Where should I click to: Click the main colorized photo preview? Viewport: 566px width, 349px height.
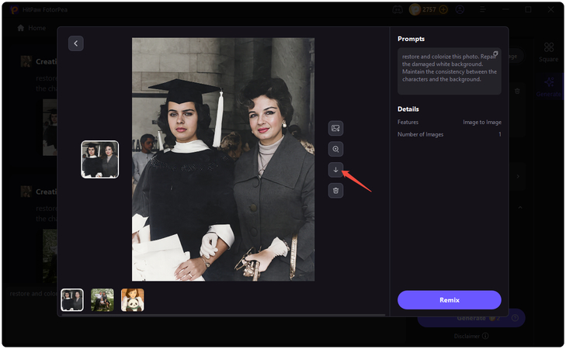coord(223,159)
